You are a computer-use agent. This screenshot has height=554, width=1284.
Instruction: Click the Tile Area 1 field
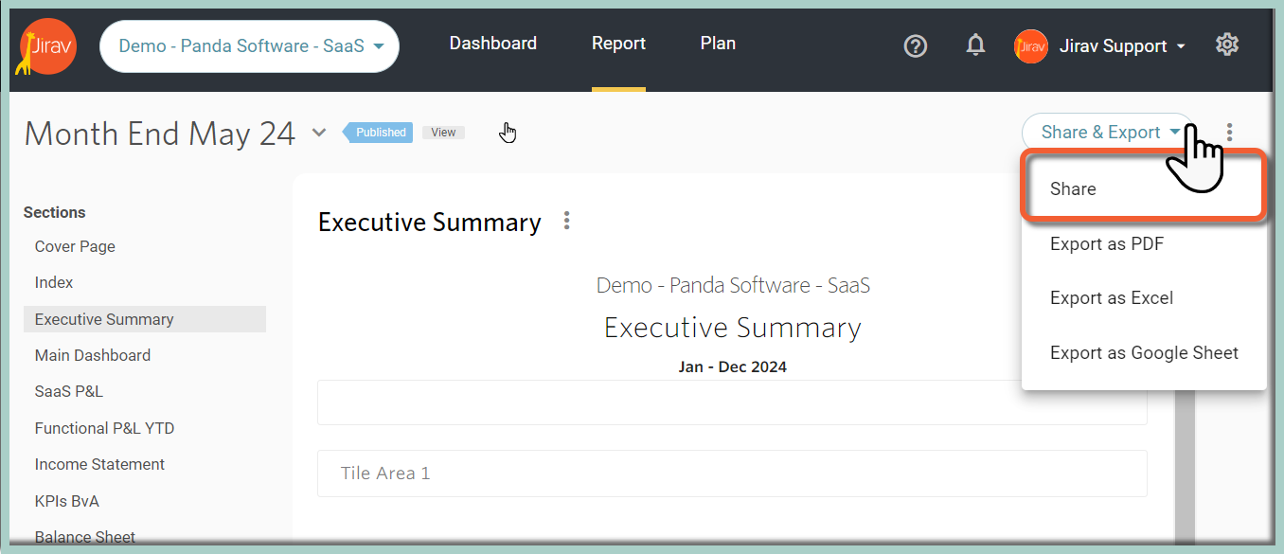(732, 474)
